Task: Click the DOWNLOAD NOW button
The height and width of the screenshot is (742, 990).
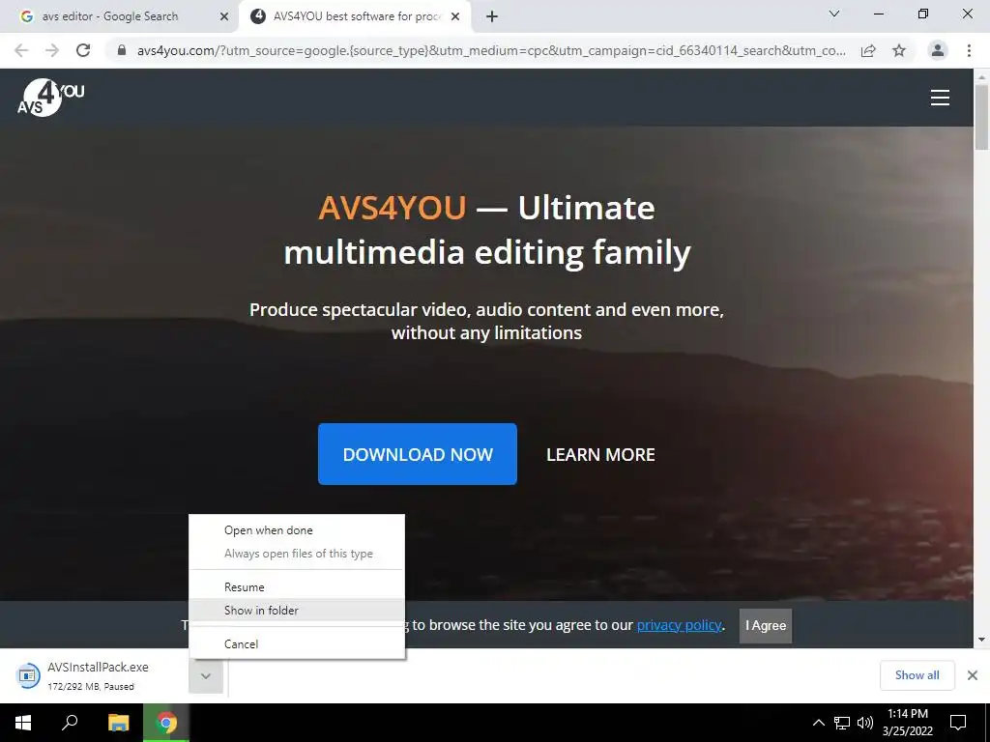Action: click(418, 454)
